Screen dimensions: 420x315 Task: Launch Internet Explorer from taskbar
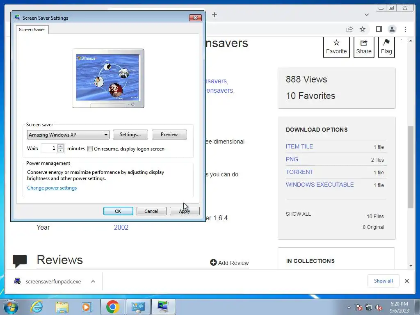37,307
